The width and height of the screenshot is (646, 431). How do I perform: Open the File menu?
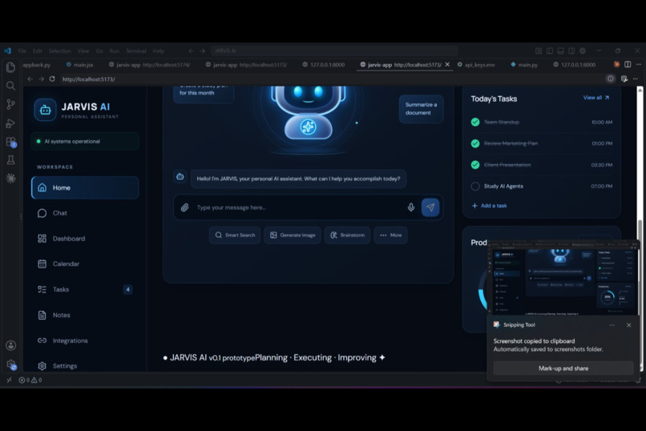tap(22, 51)
